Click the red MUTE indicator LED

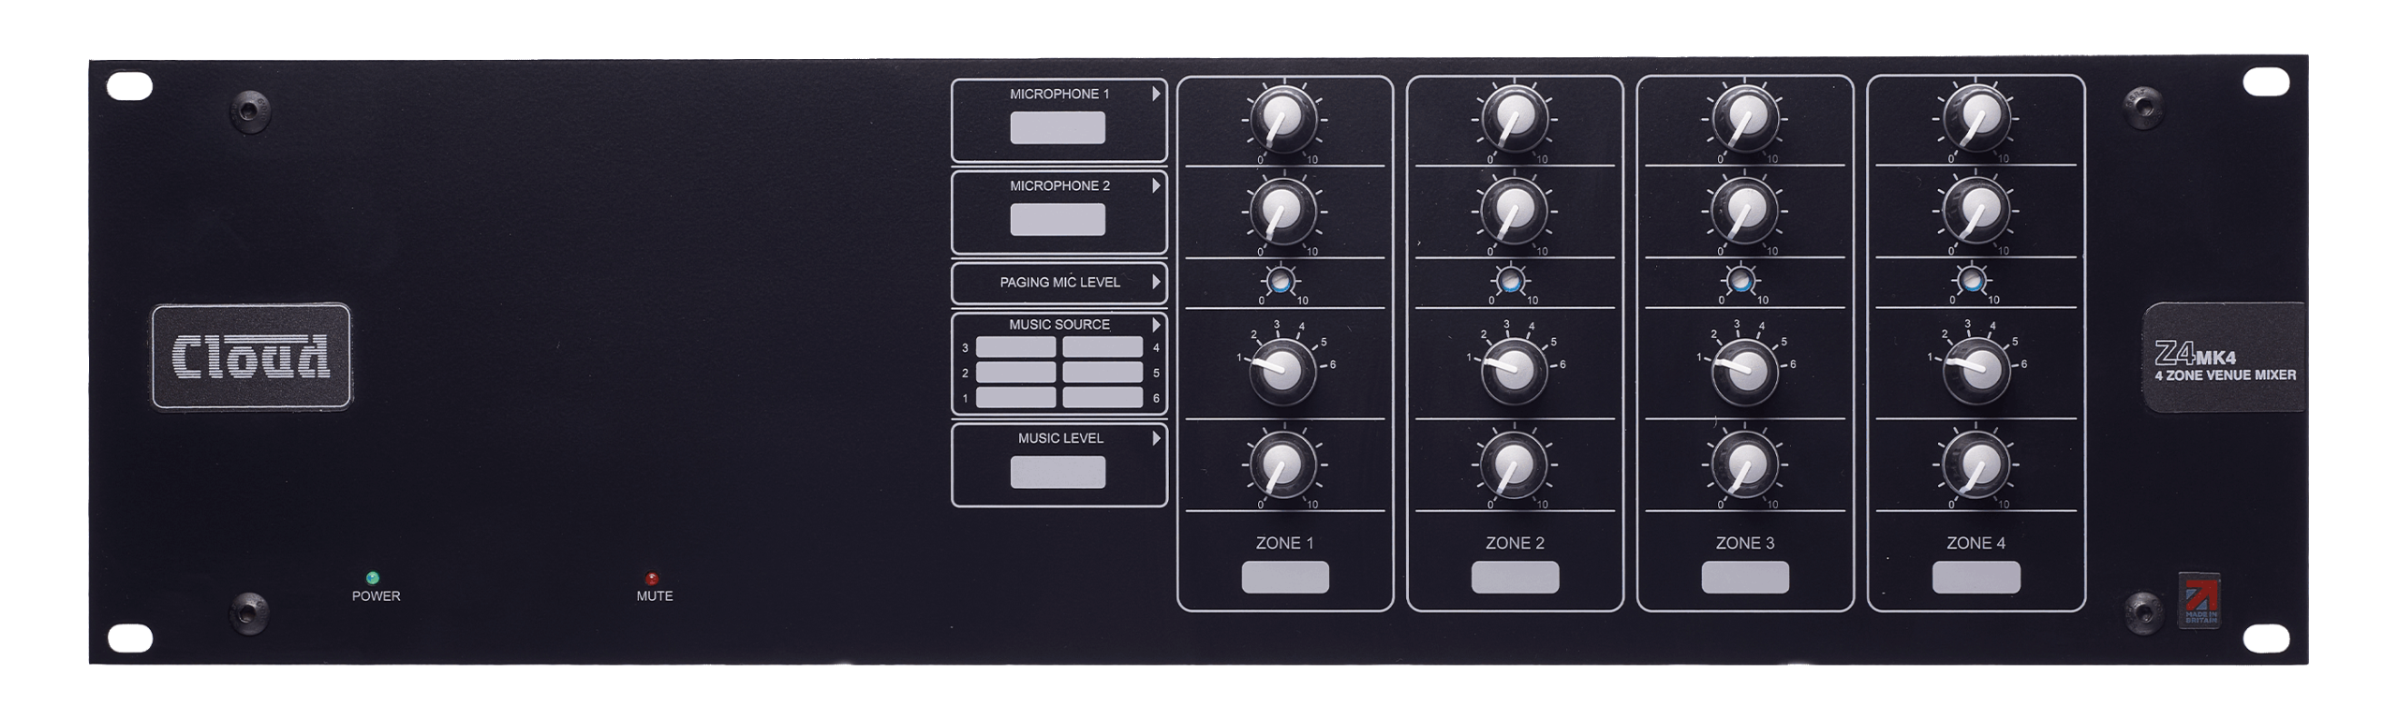652,579
